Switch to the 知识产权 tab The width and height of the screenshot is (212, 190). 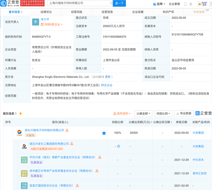168,12
